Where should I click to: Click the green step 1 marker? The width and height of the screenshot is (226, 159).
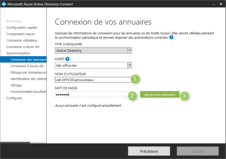coord(135,79)
